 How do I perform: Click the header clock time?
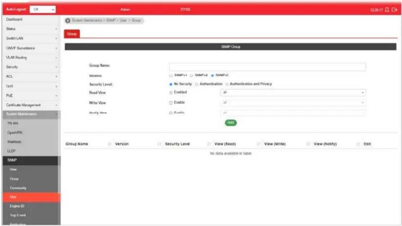[x=376, y=10]
